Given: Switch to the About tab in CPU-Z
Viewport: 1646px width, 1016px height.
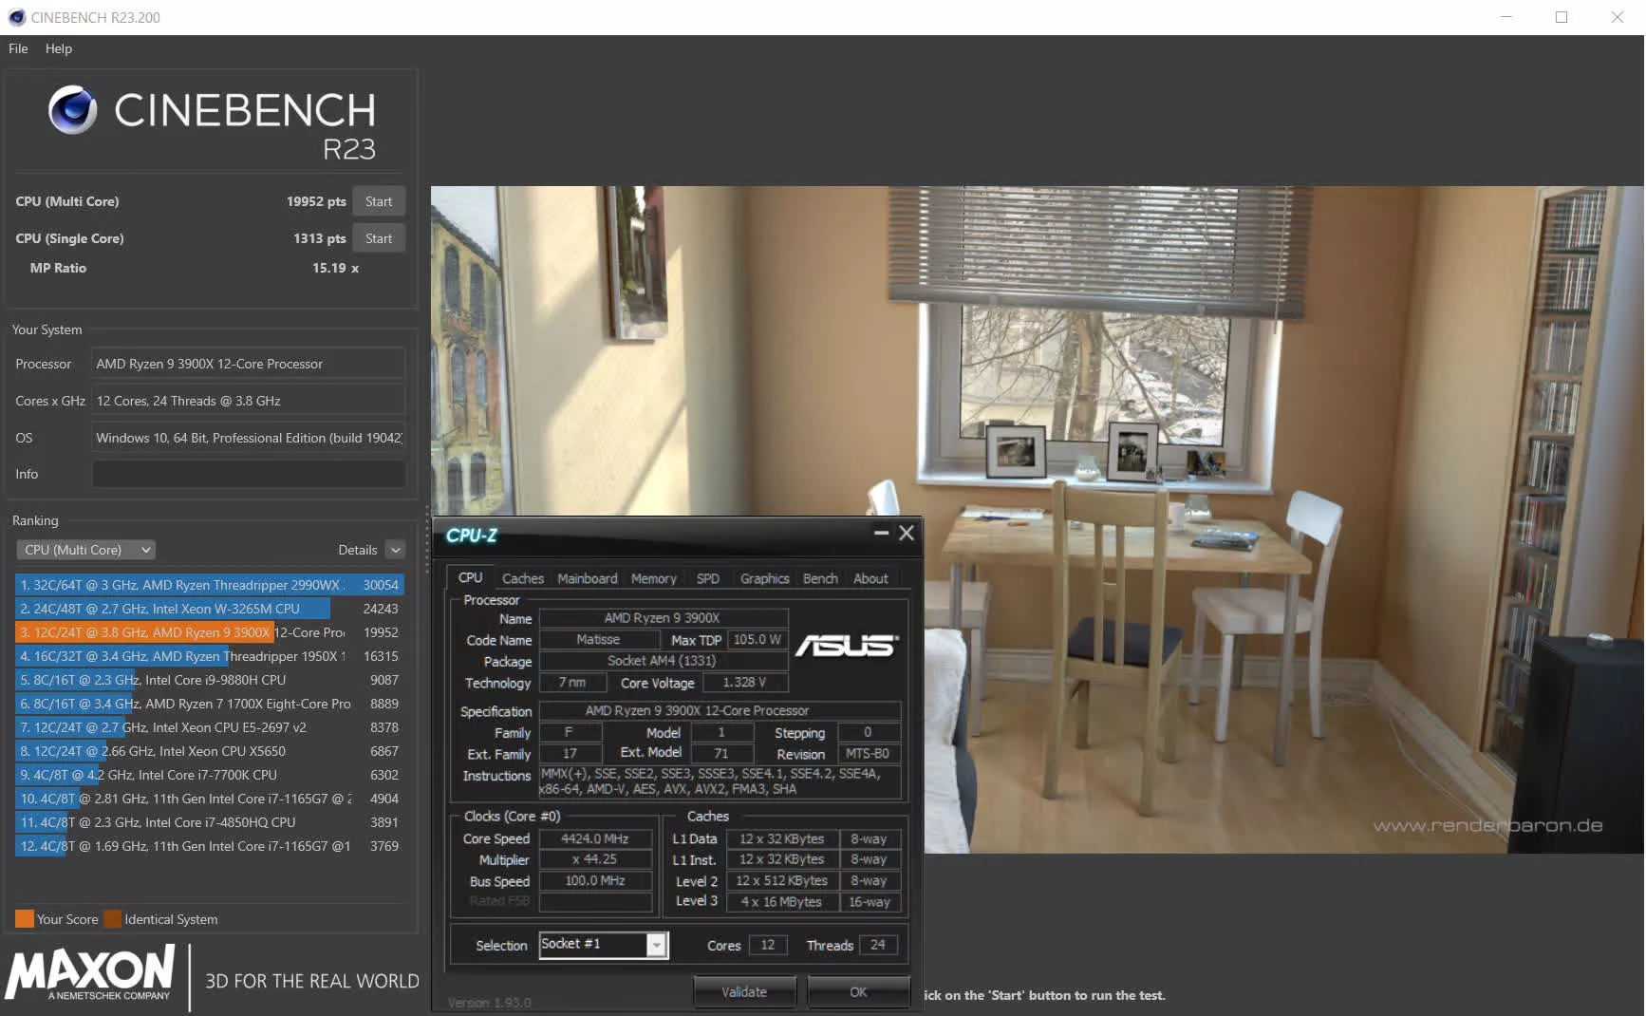Looking at the screenshot, I should (870, 578).
